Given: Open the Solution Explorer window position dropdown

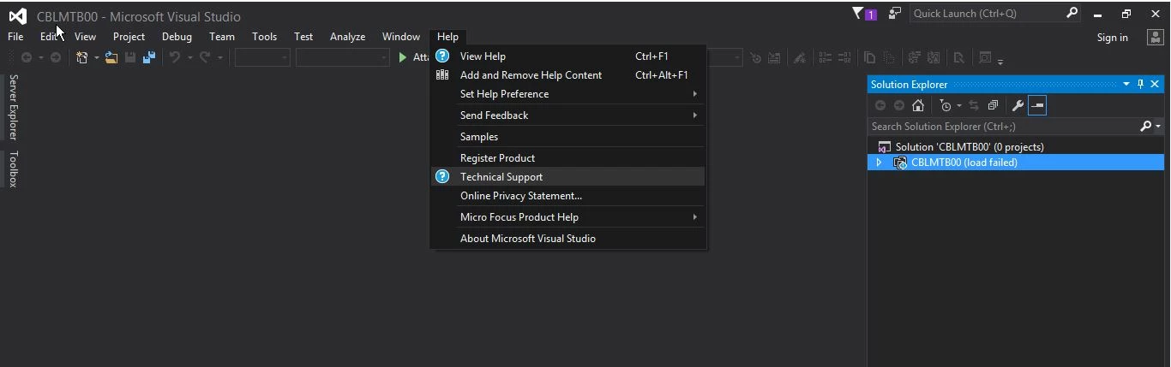Looking at the screenshot, I should click(x=1126, y=84).
